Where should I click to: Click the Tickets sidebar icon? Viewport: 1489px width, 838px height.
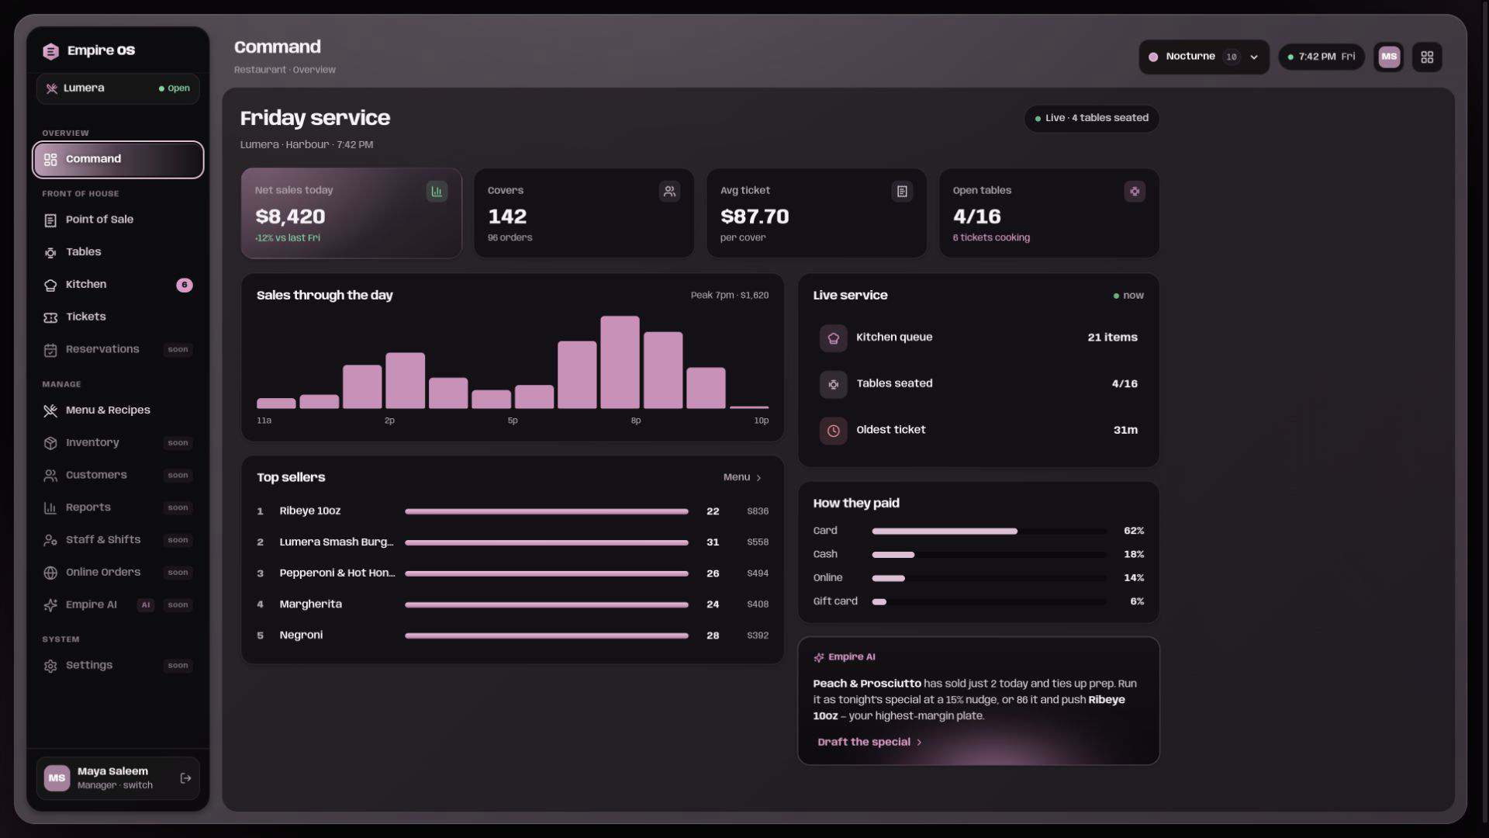tap(50, 317)
